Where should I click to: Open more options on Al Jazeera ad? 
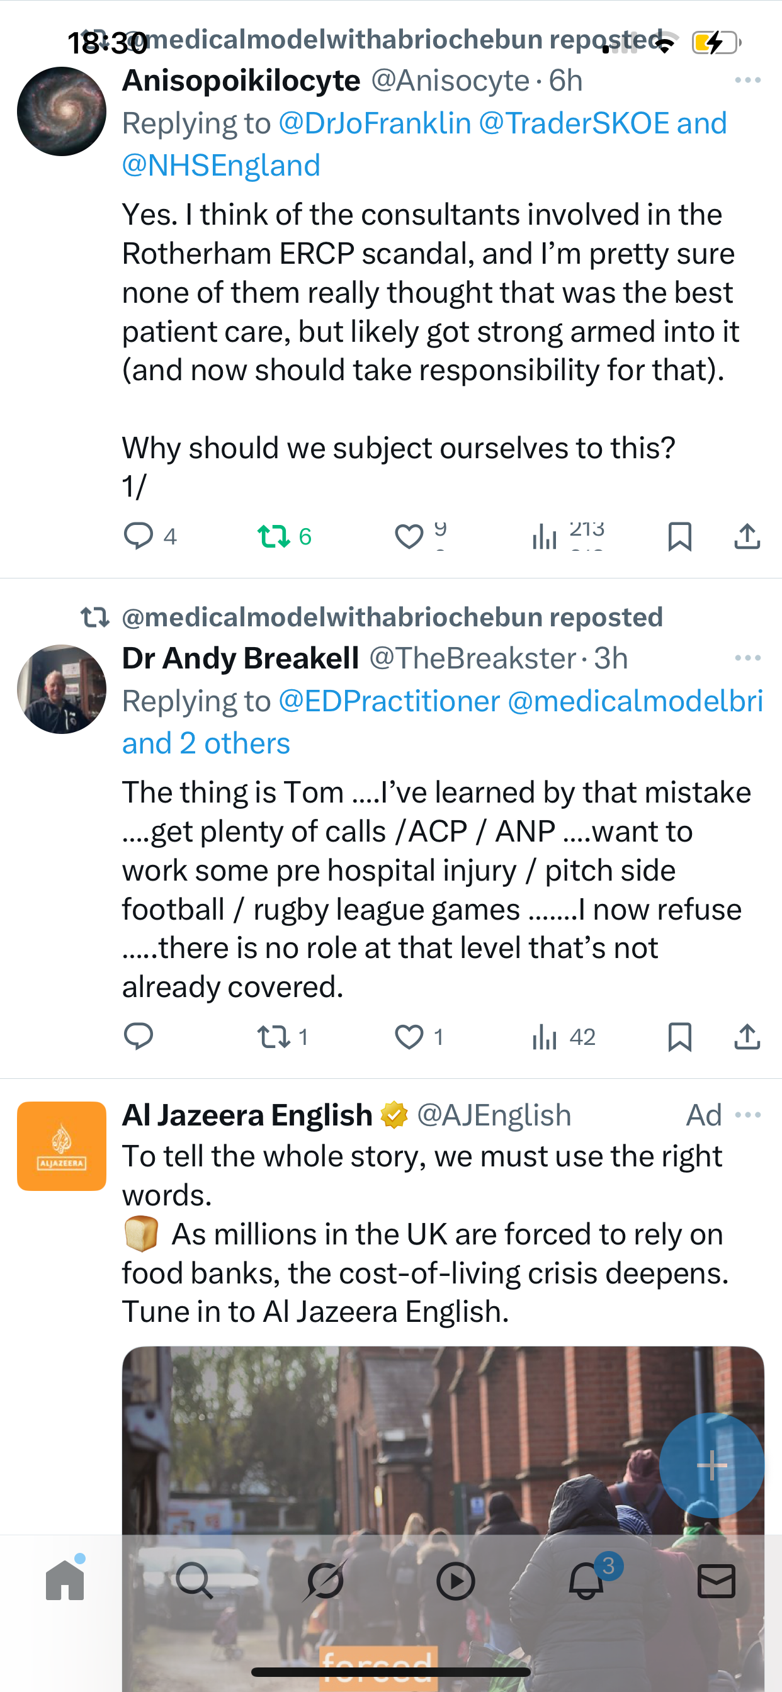point(747,1115)
